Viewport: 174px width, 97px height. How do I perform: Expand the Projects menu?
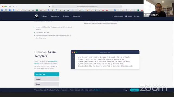67,16
